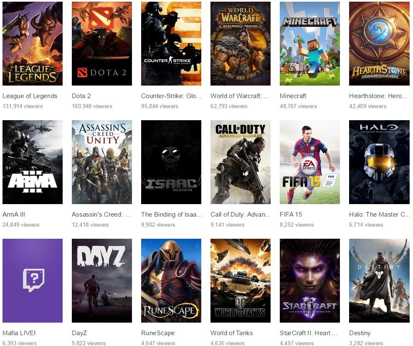Click the '48,767 viewers' count
The width and height of the screenshot is (413, 346).
299,106
